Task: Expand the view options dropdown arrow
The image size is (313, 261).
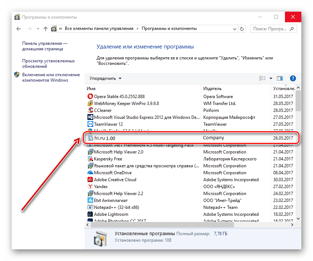Action: 271,78
